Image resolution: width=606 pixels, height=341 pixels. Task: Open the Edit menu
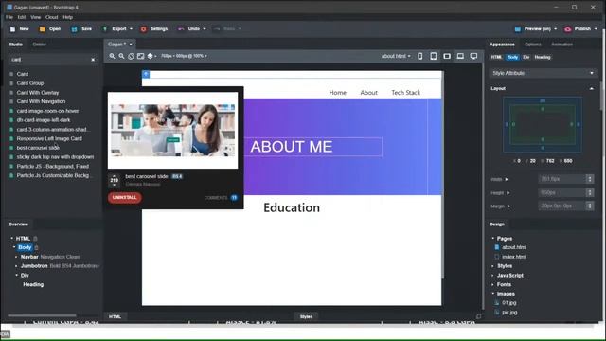tap(22, 17)
